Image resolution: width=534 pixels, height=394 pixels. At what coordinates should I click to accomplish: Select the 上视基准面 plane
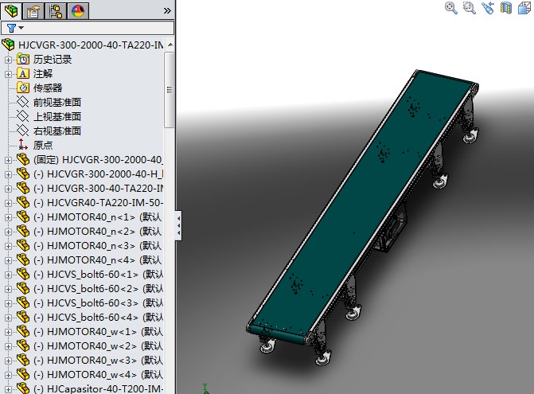(57, 117)
